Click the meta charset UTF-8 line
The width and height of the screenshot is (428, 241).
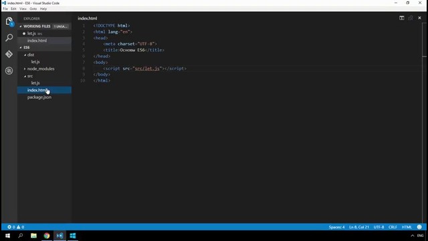point(130,44)
